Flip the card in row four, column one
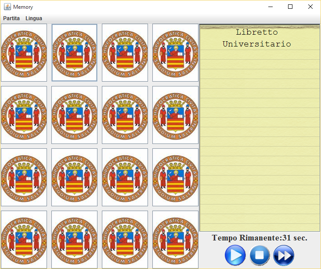 coord(24,239)
